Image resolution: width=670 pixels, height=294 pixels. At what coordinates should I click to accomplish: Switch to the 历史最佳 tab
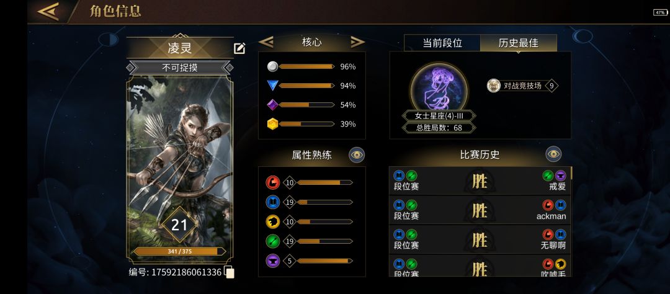tap(518, 43)
